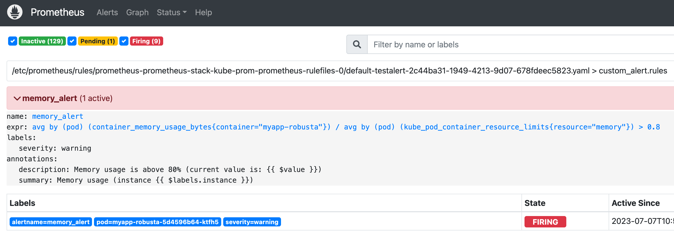Click the alertname=memory_alert label badge

tap(51, 222)
